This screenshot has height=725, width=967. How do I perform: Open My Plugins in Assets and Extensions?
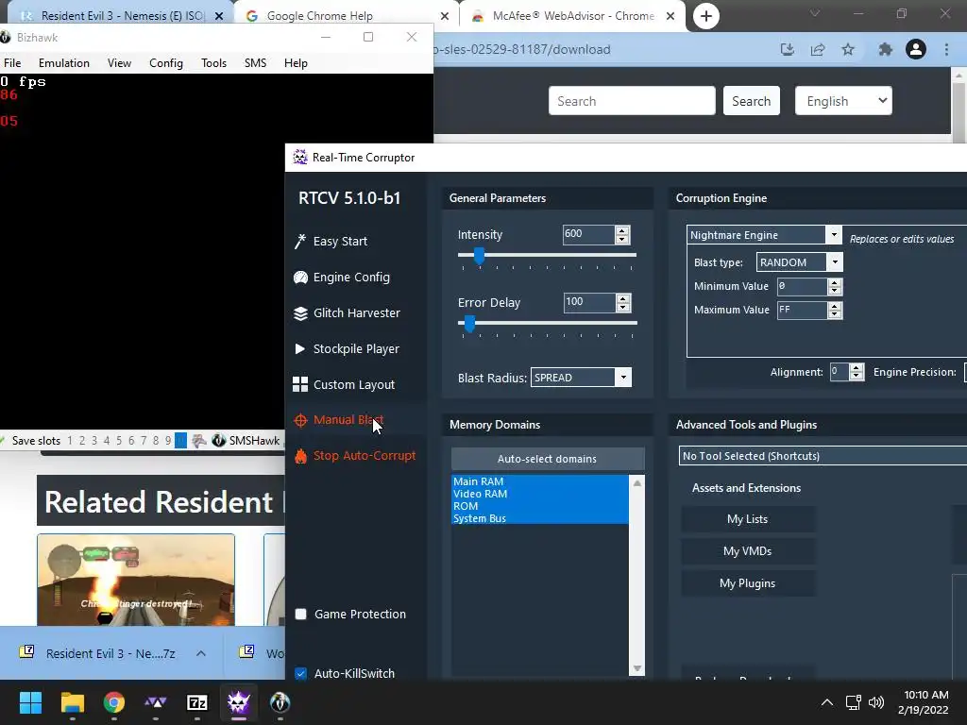(748, 583)
